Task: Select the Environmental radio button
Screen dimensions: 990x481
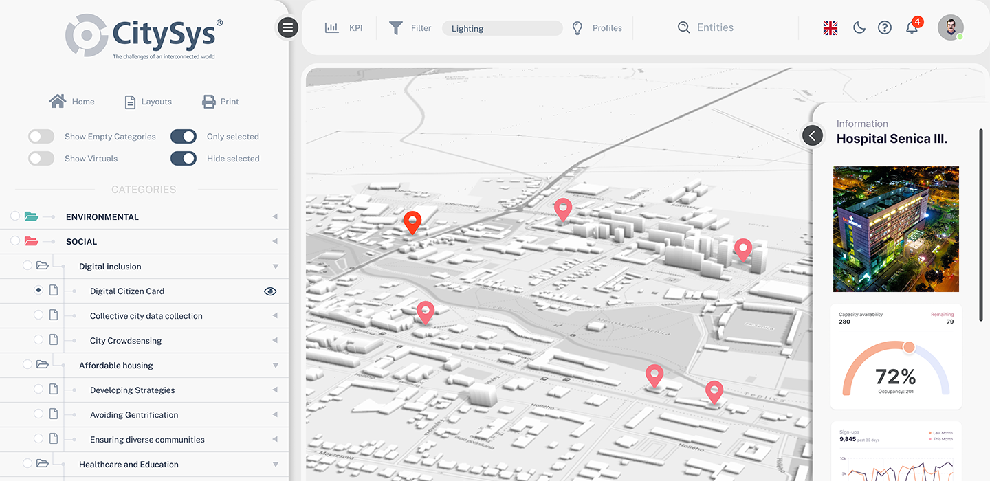Action: click(x=15, y=216)
